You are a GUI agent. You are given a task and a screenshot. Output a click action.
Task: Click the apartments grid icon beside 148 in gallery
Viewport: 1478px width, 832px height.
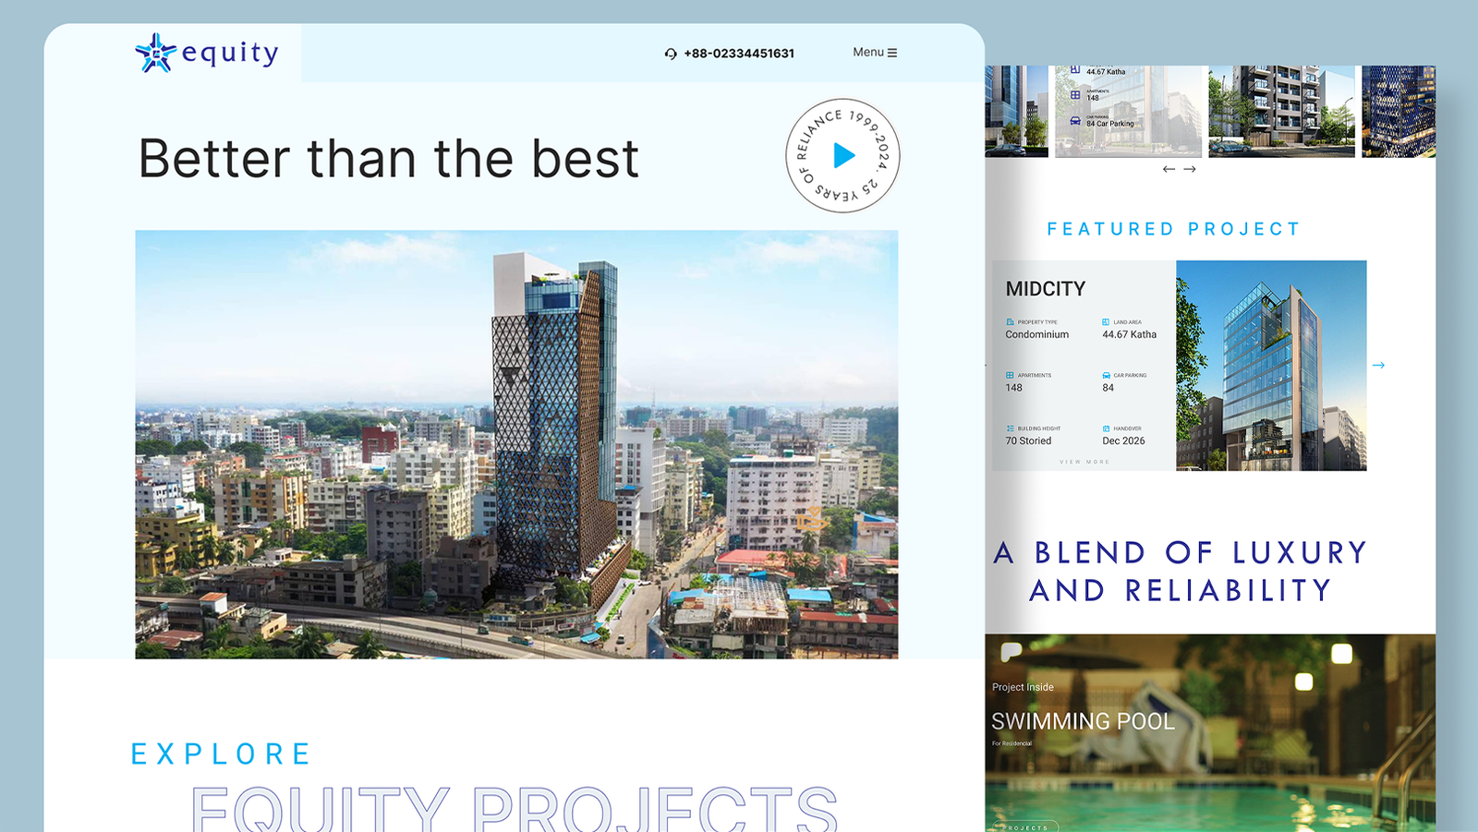tap(1075, 94)
